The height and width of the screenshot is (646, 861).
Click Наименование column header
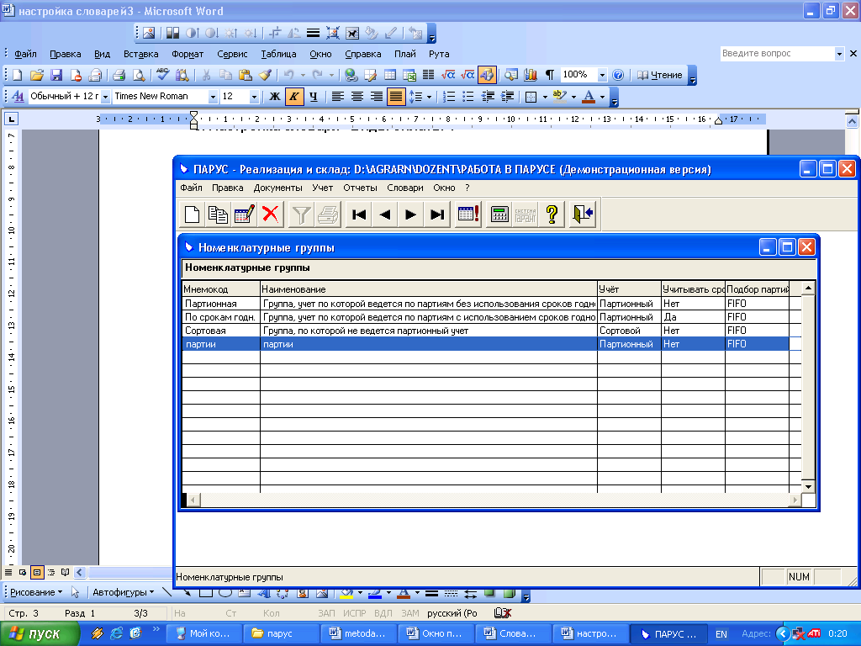[428, 289]
